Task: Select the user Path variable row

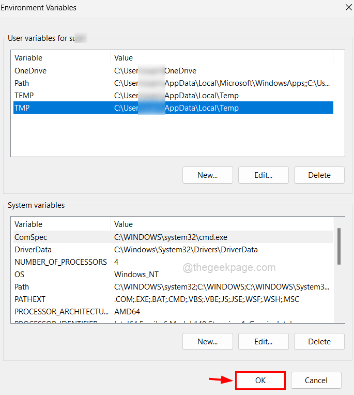Action: [x=22, y=83]
